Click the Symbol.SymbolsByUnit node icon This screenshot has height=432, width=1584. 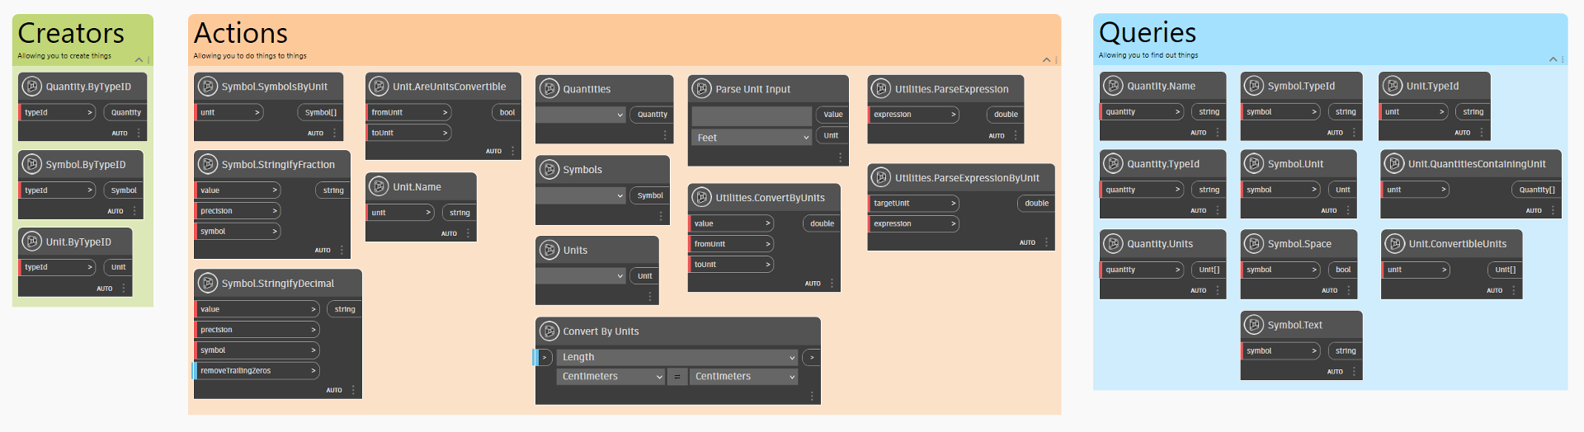(208, 86)
